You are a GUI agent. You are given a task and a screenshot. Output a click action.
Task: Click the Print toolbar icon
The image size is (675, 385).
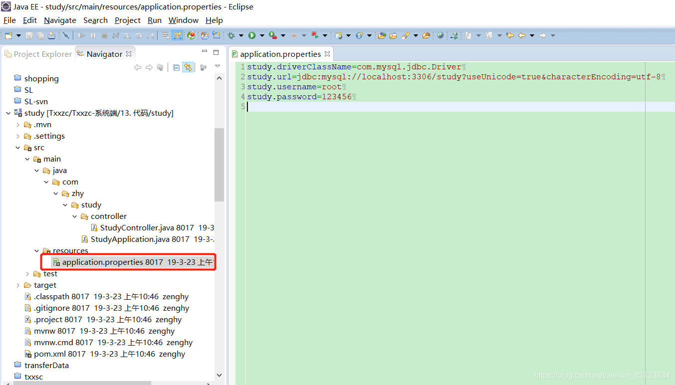(52, 35)
